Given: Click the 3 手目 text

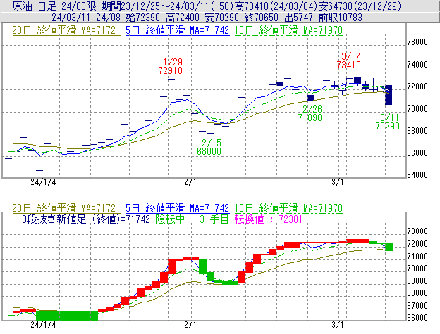Looking at the screenshot, I should (214, 219).
